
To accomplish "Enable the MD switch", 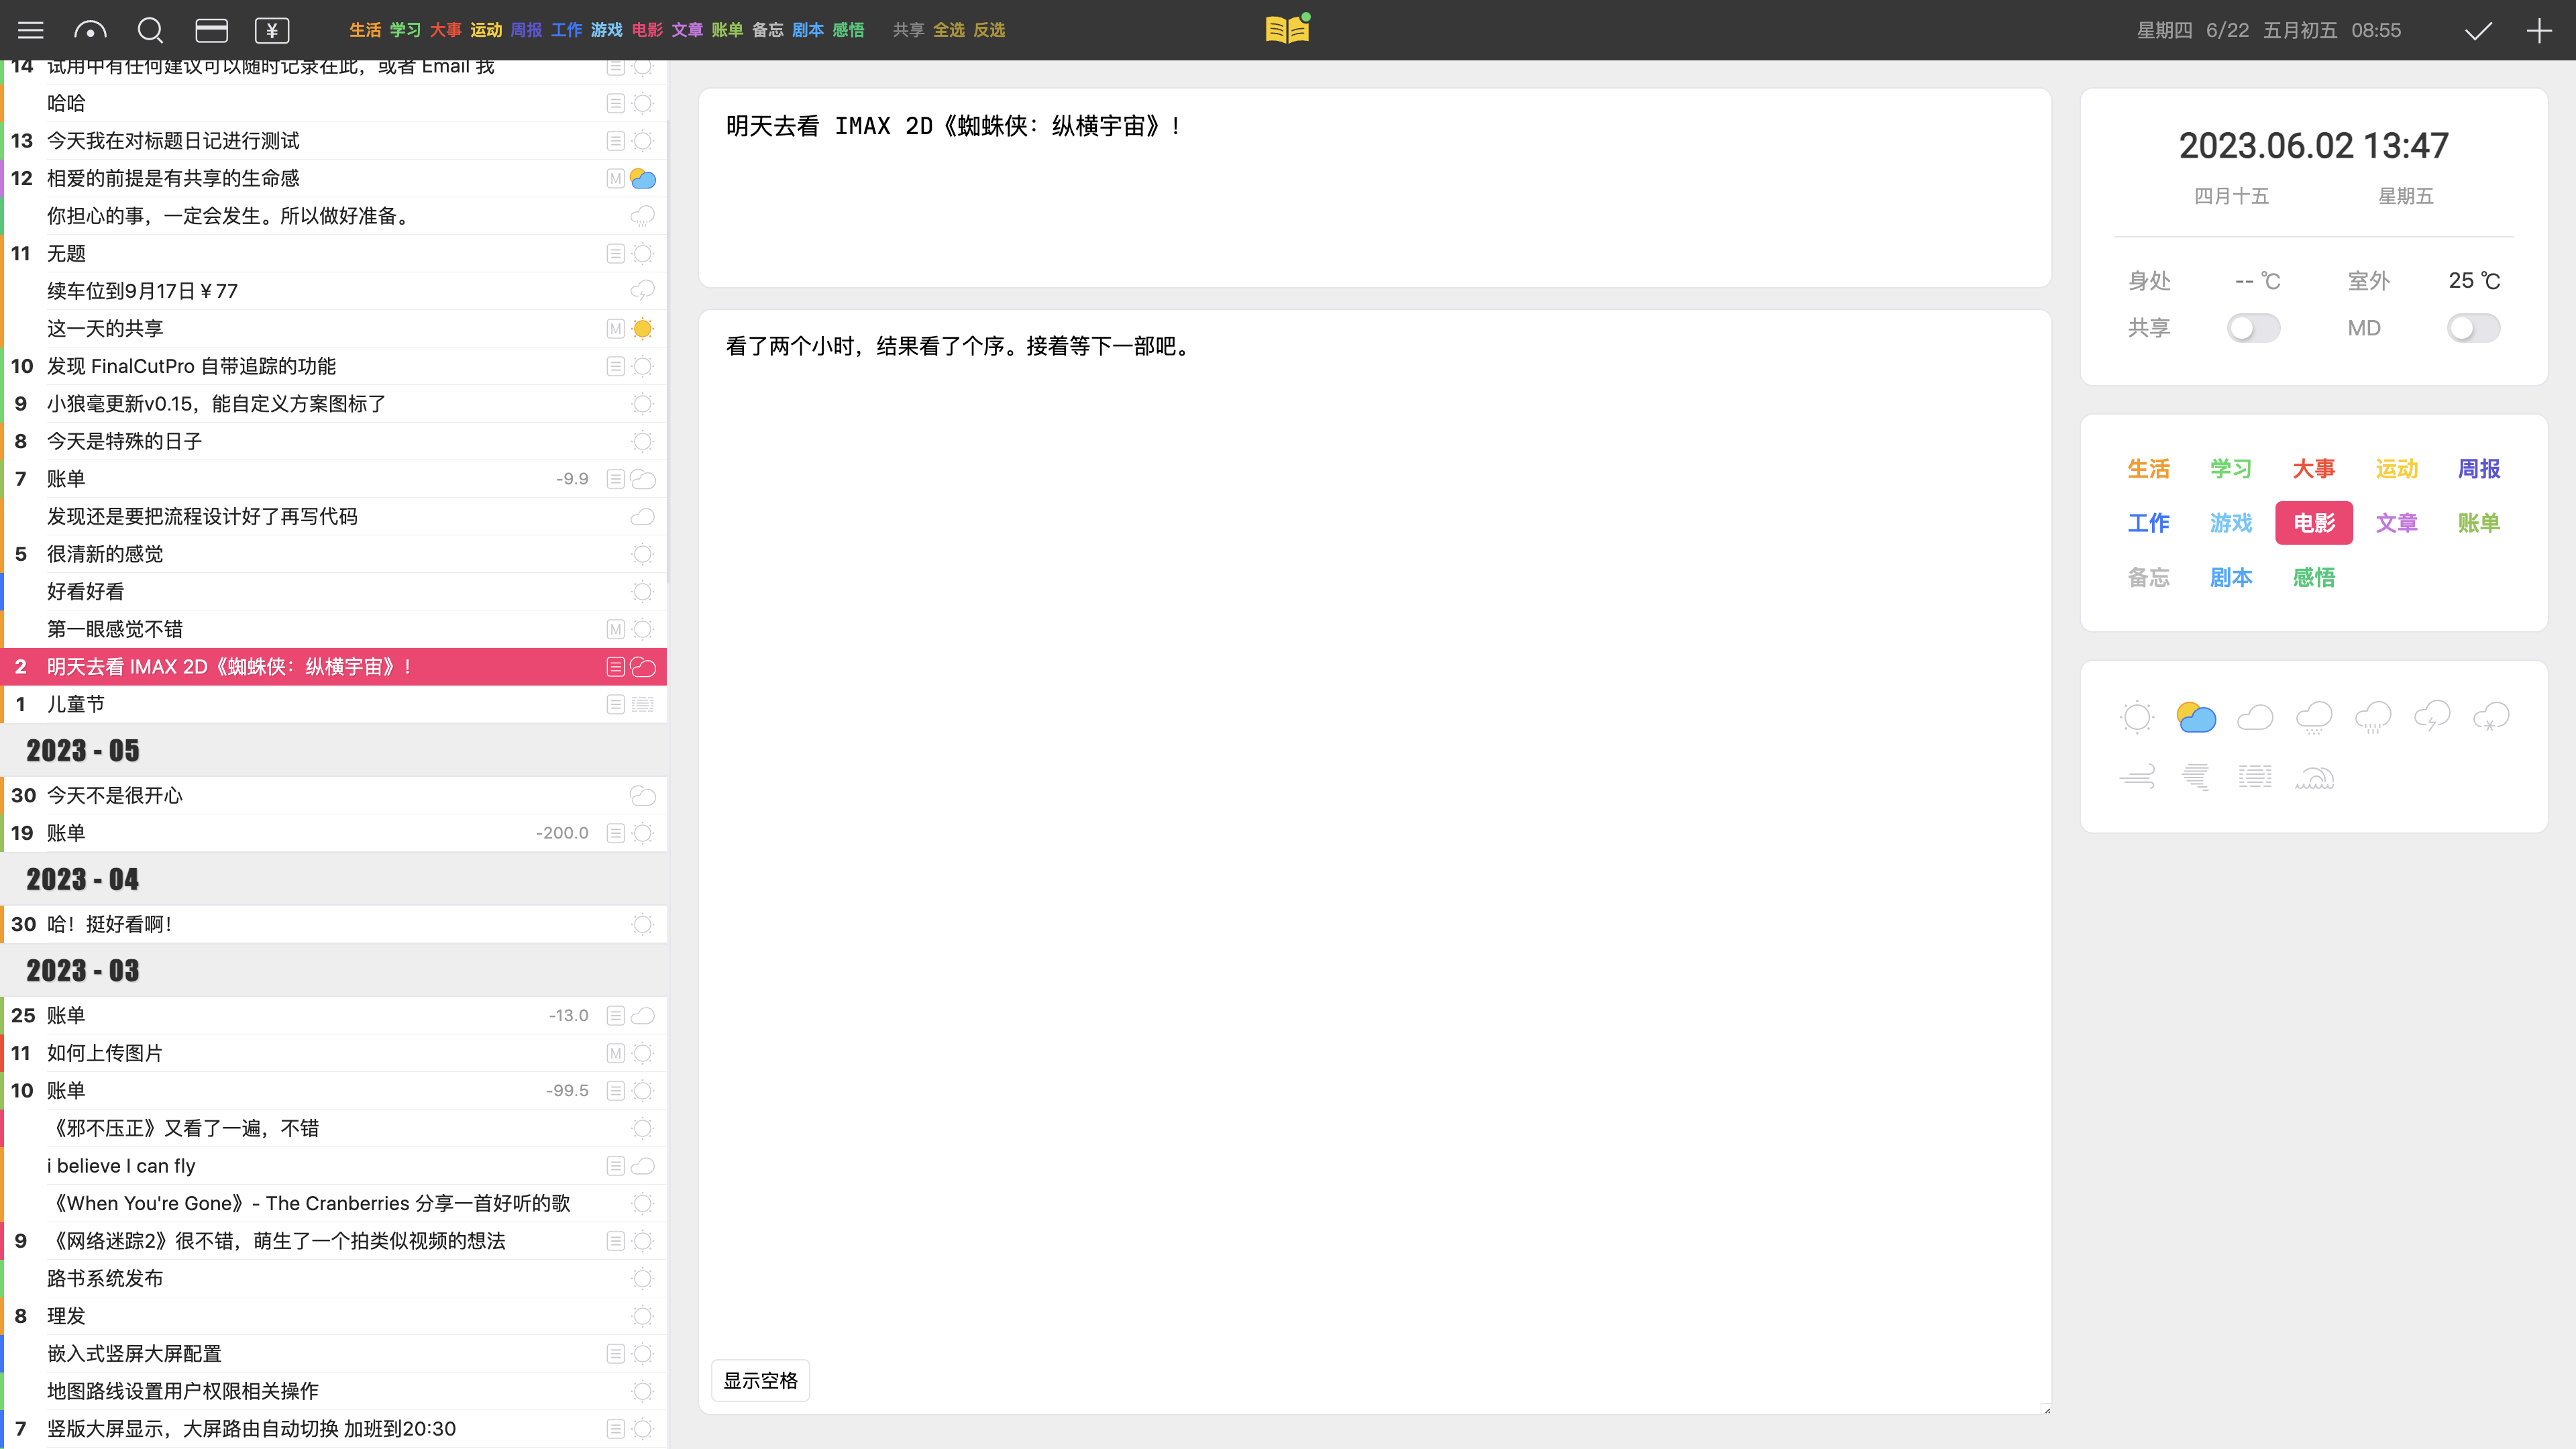I will [x=2473, y=327].
